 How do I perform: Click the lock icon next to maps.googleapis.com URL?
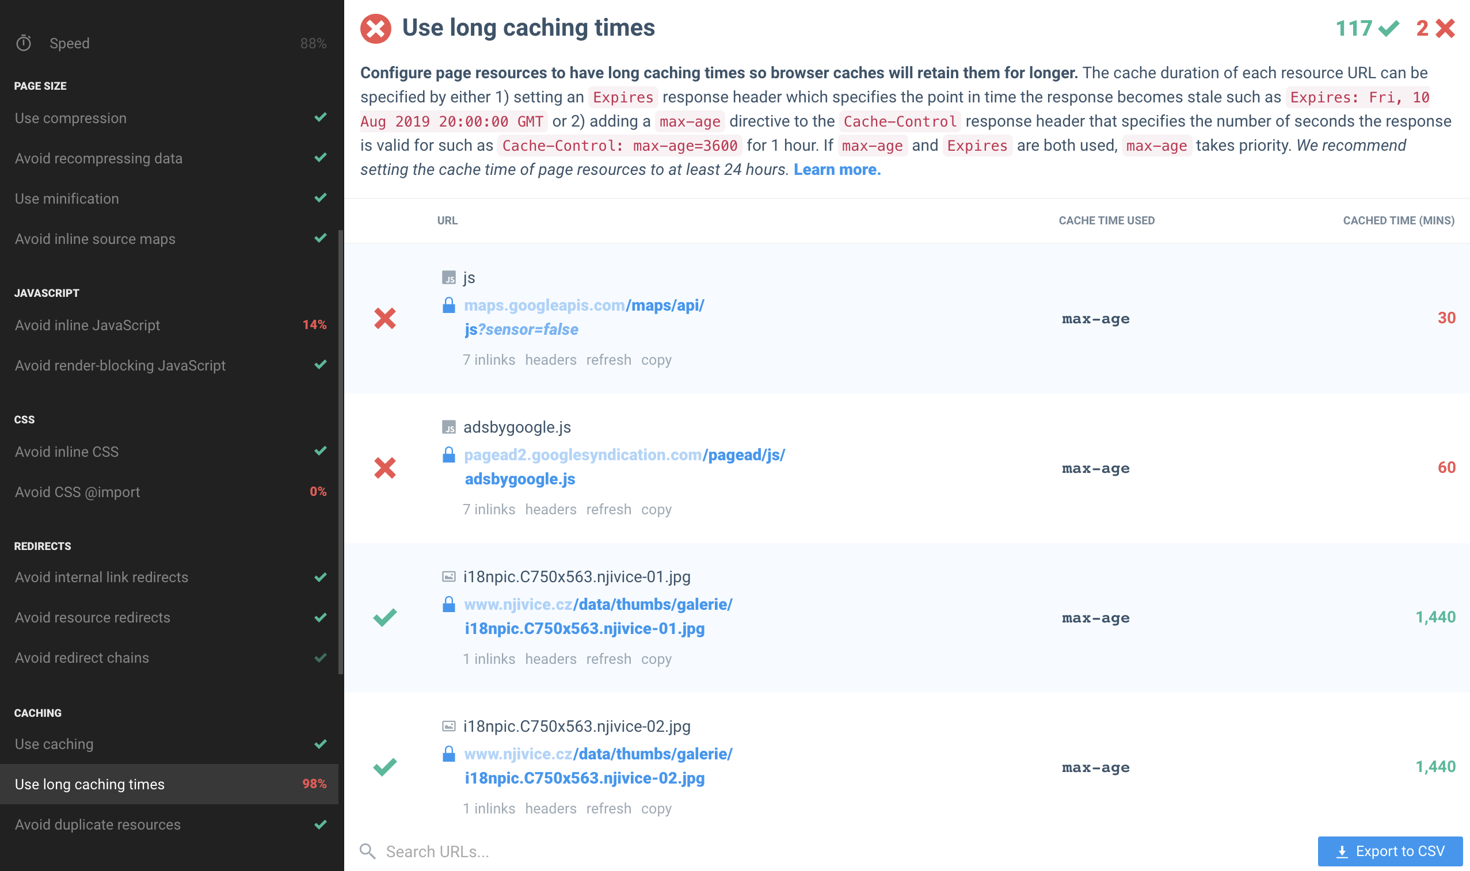[448, 305]
